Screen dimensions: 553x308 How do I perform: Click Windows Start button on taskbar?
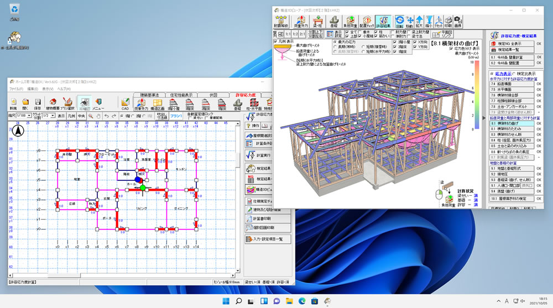226,301
